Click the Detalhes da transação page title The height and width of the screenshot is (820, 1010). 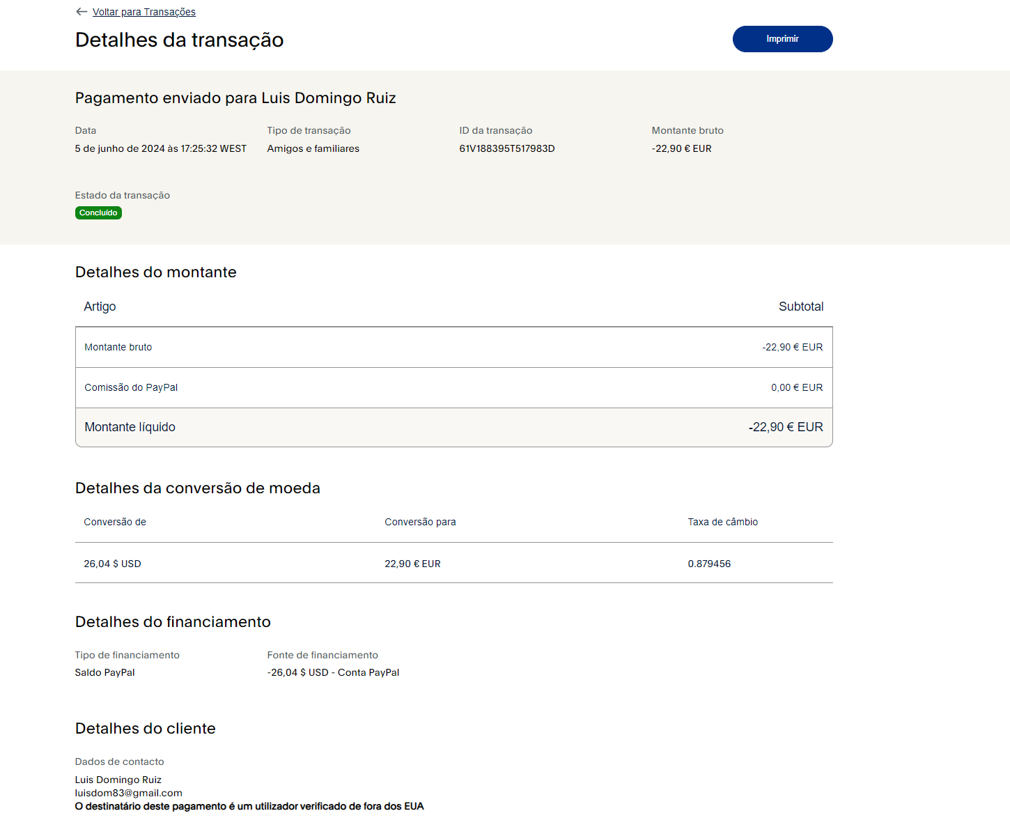[179, 40]
